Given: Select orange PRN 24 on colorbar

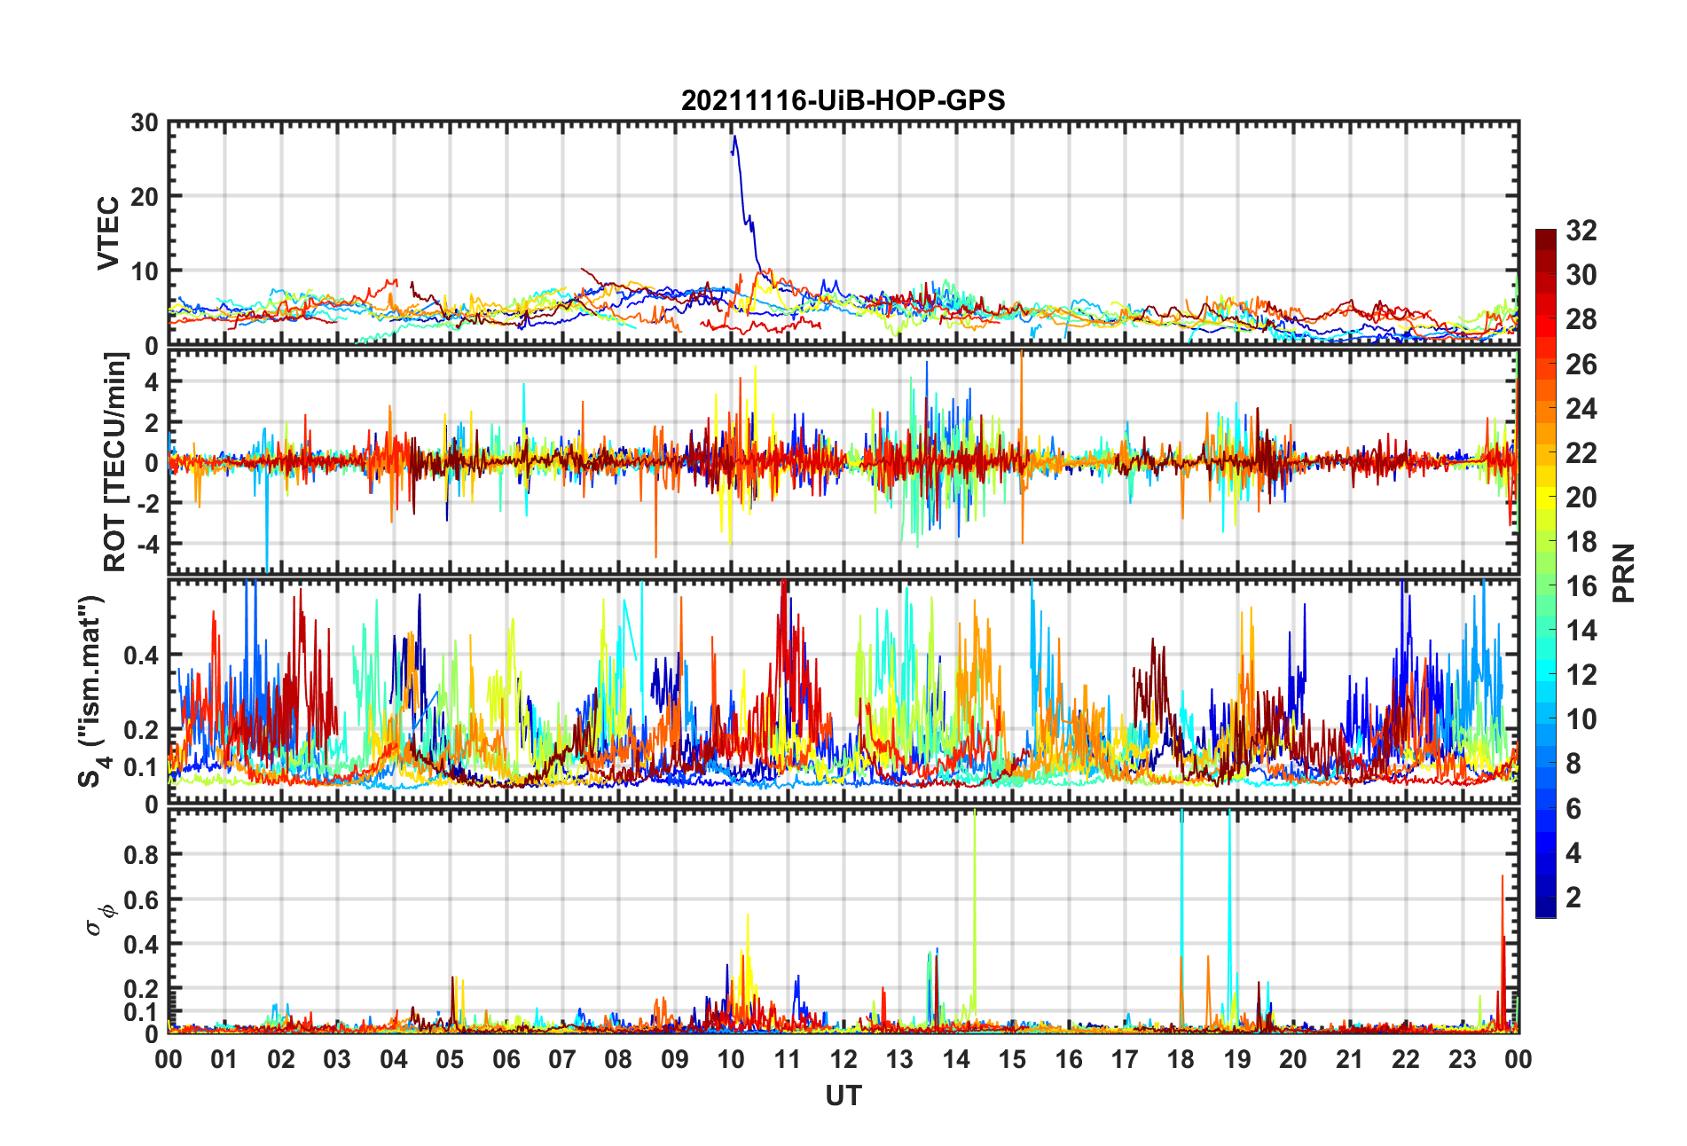Looking at the screenshot, I should (1546, 409).
